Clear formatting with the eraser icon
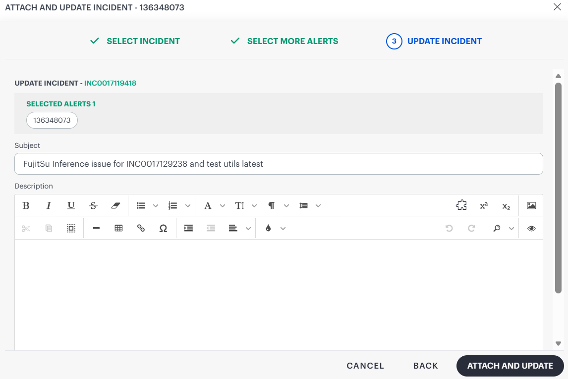Screen dimensions: 568x379 click(x=115, y=206)
